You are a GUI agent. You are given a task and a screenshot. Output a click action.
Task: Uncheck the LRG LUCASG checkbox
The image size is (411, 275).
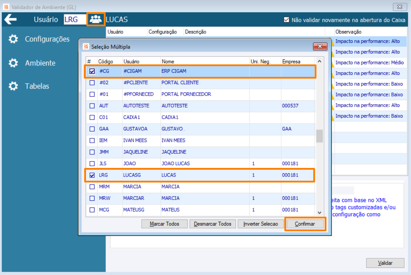(92, 175)
